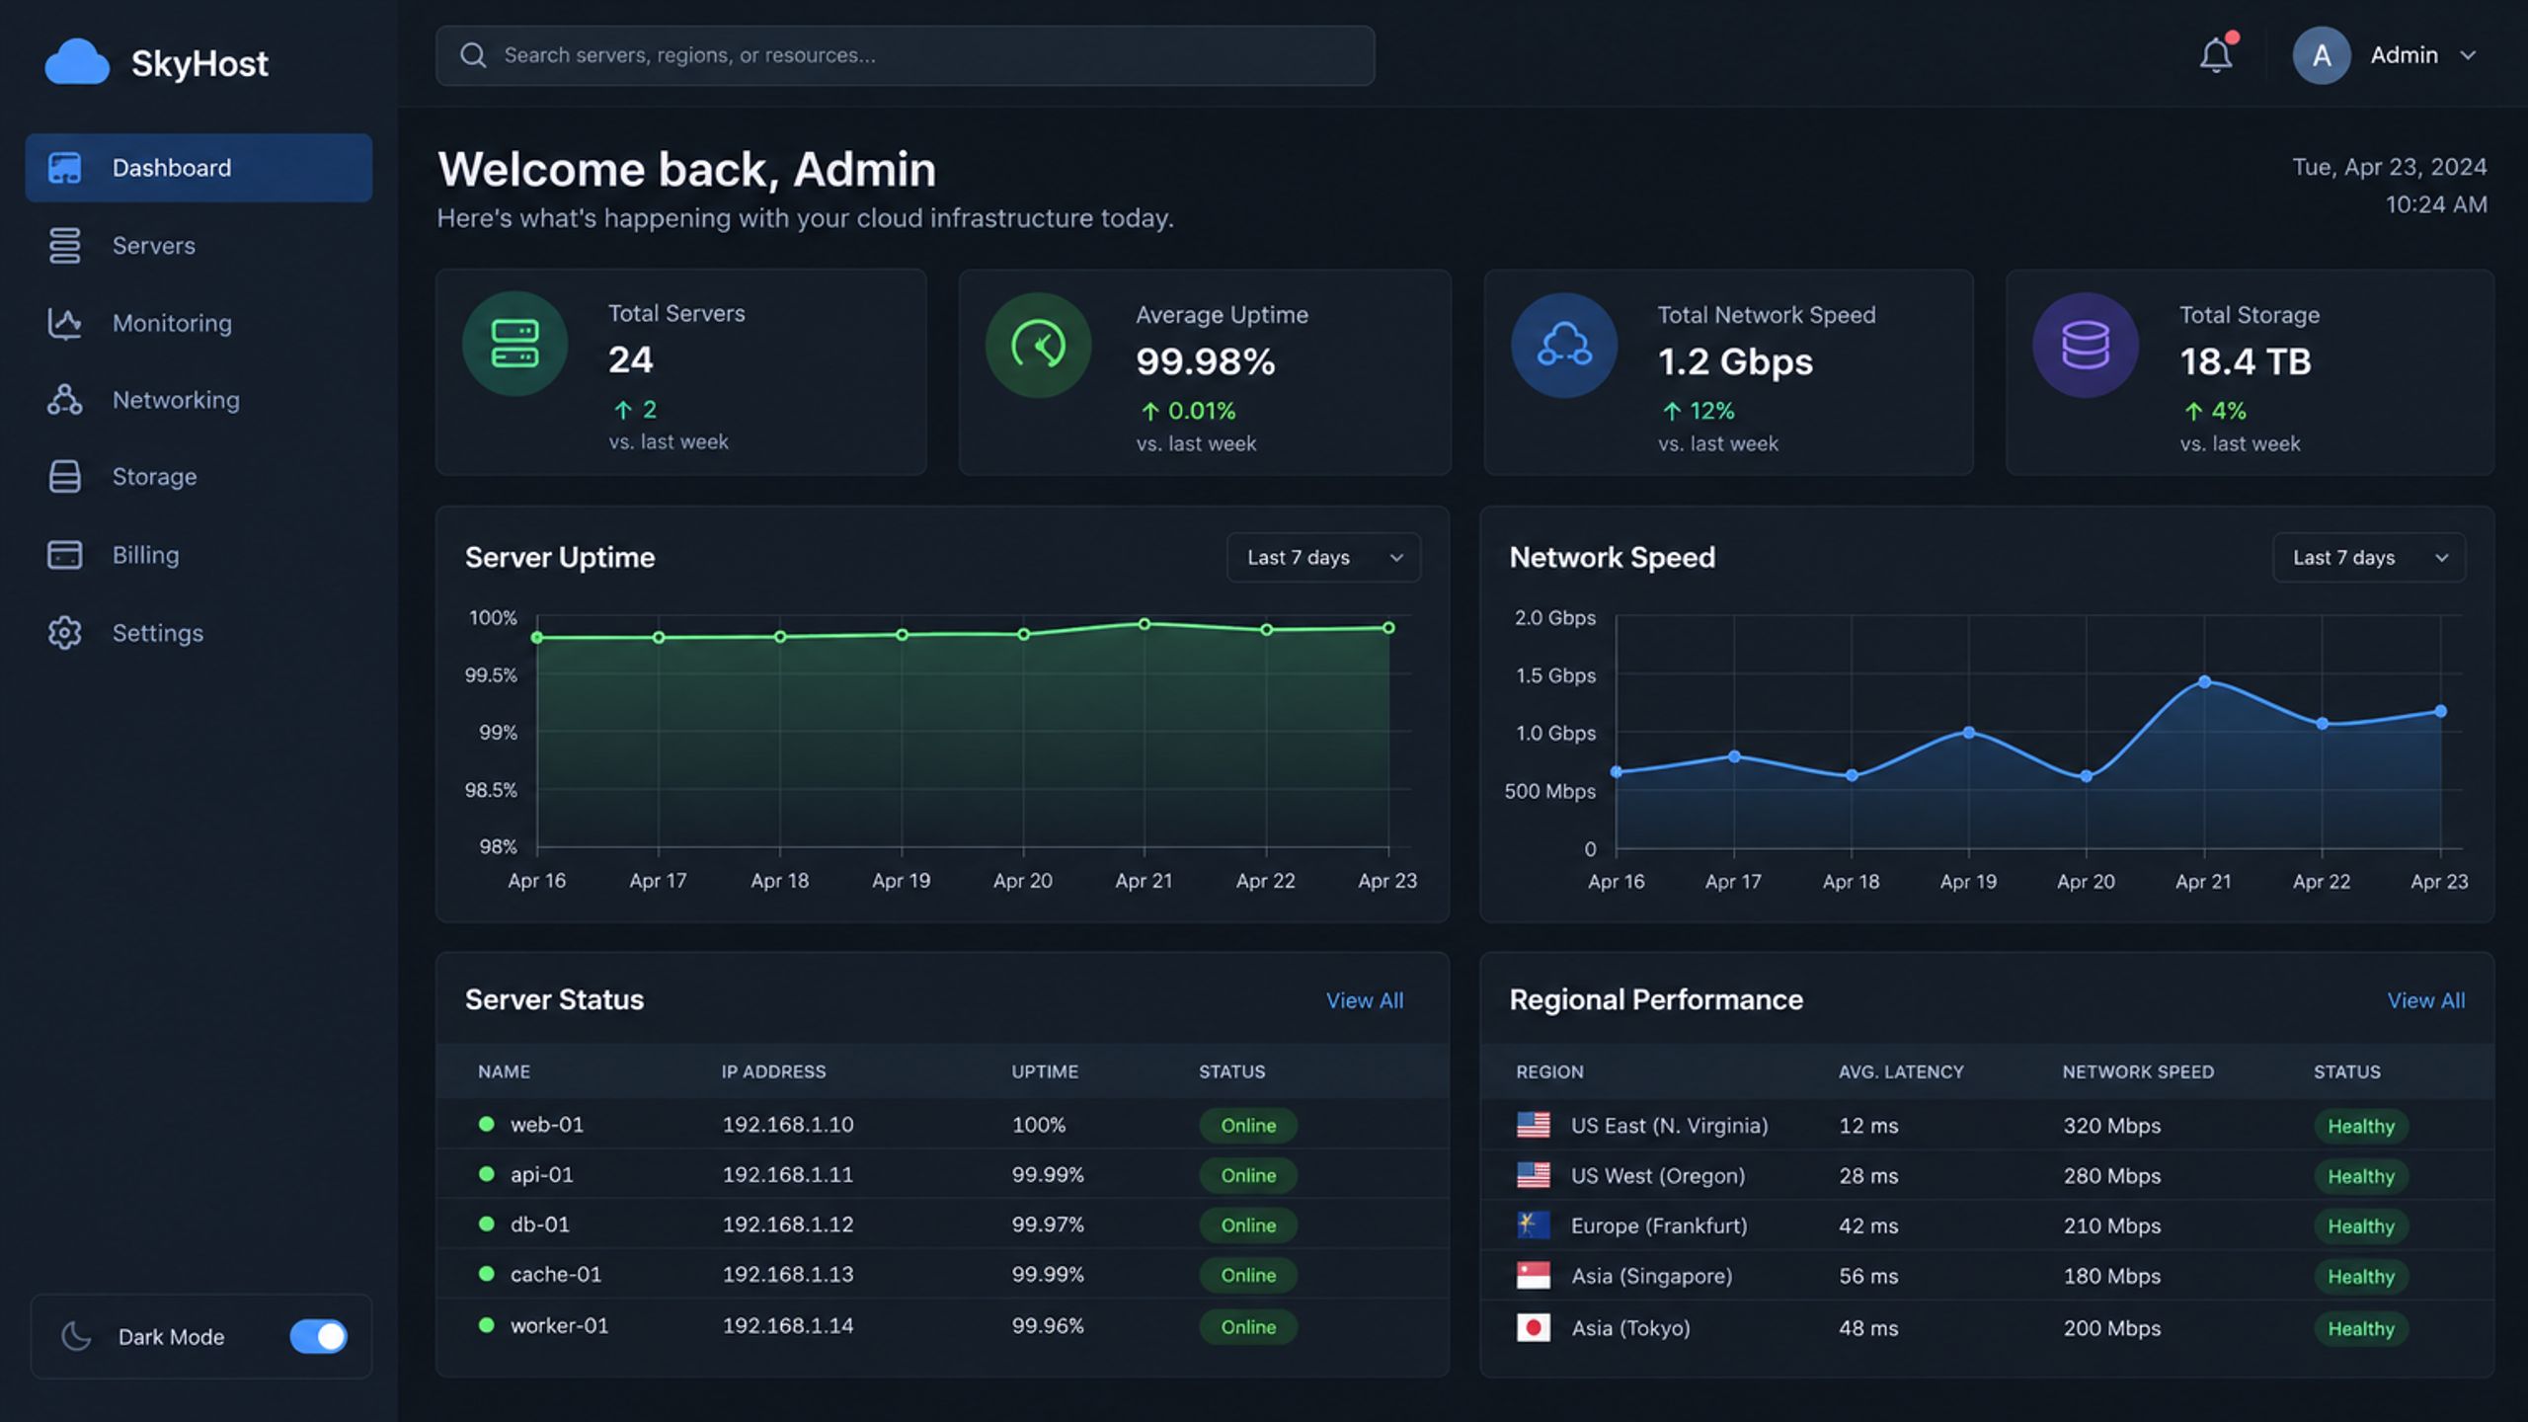The height and width of the screenshot is (1422, 2528).
Task: Open the notifications bell icon
Action: (2216, 55)
